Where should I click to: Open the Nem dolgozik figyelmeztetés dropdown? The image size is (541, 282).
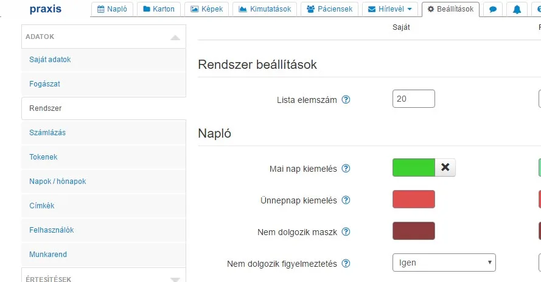click(444, 263)
